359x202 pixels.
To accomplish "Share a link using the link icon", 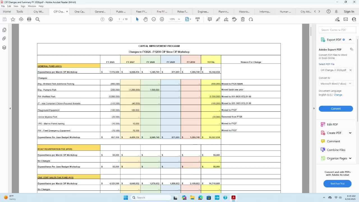I will pyautogui.click(x=337, y=19).
